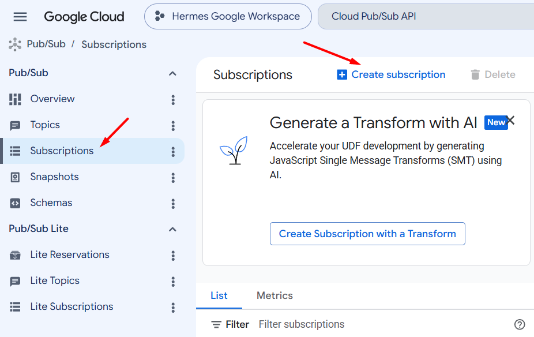Click the Topics message icon
This screenshot has height=337, width=534.
point(15,125)
